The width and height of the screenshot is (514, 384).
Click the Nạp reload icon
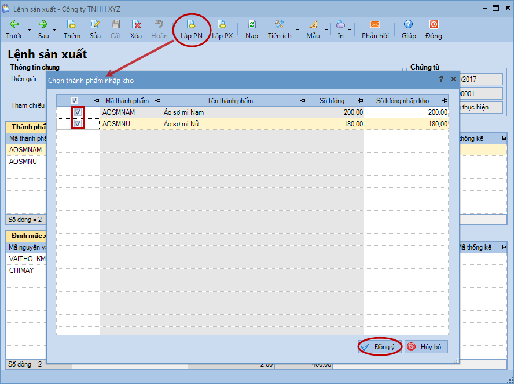coord(252,25)
